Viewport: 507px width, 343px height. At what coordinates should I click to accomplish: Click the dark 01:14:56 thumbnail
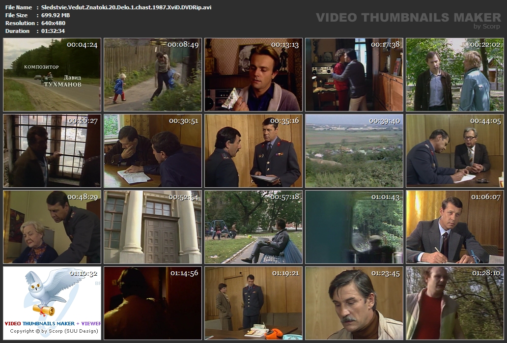click(x=153, y=303)
